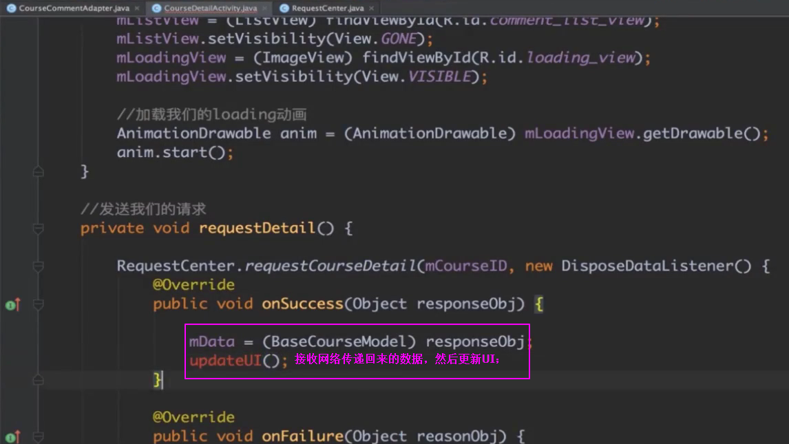Click the 'mCourseID' argument
Image resolution: width=789 pixels, height=444 pixels.
coord(466,266)
